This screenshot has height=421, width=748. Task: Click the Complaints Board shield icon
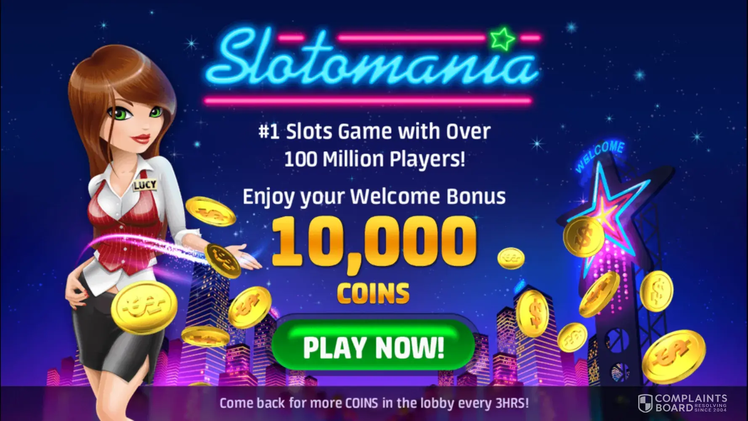coord(645,403)
